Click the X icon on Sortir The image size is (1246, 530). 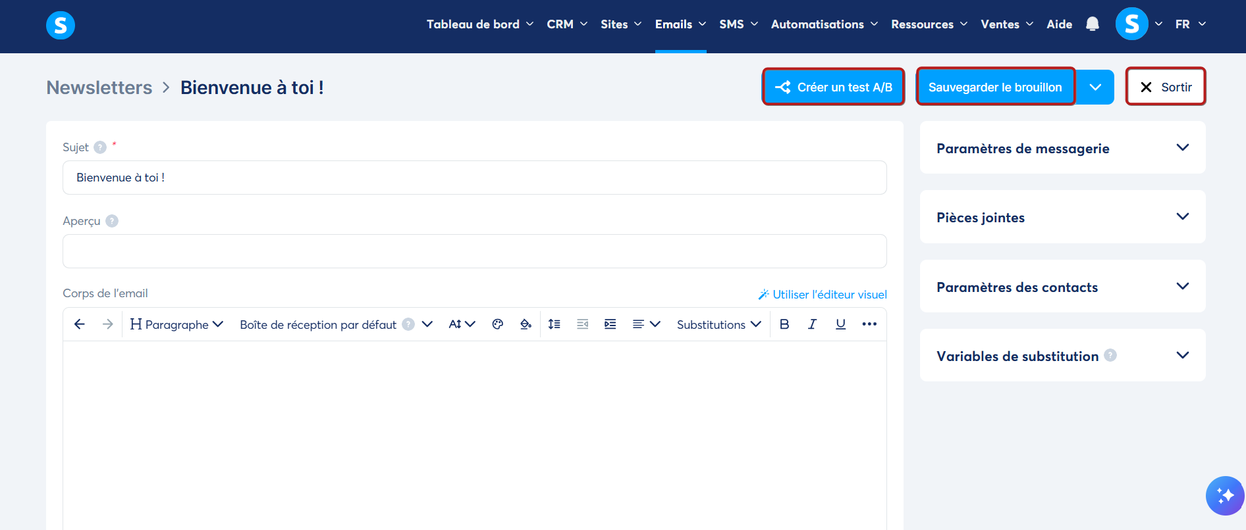(x=1146, y=87)
